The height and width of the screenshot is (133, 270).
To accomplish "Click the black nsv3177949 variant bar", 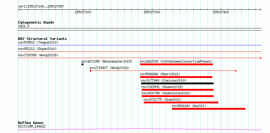I will tap(177, 83).
